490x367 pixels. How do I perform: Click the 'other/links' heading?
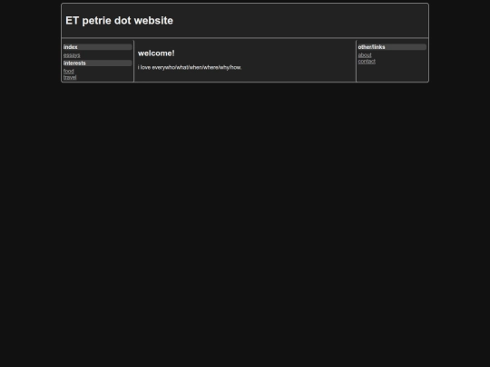pos(392,47)
